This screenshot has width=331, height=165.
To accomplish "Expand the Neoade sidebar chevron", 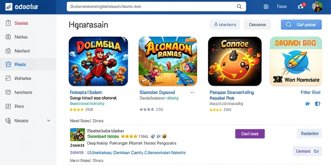I will [x=48, y=121].
